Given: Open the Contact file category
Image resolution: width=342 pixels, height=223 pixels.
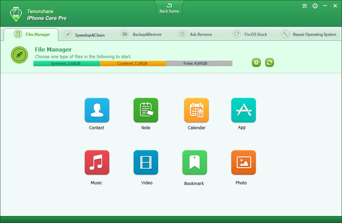Looking at the screenshot, I should point(97,110).
